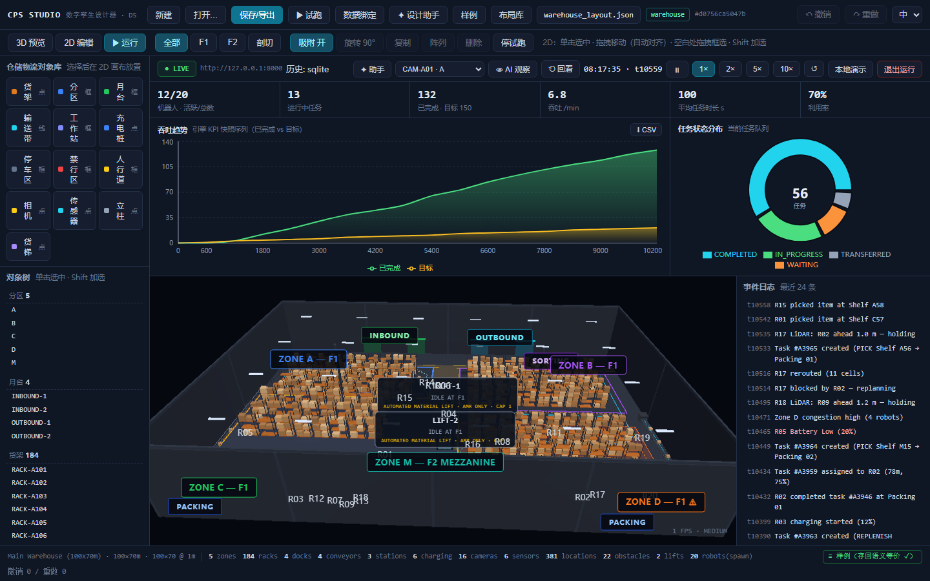Open the 设计助手 design assistant
The height and width of the screenshot is (581, 930).
pyautogui.click(x=418, y=15)
